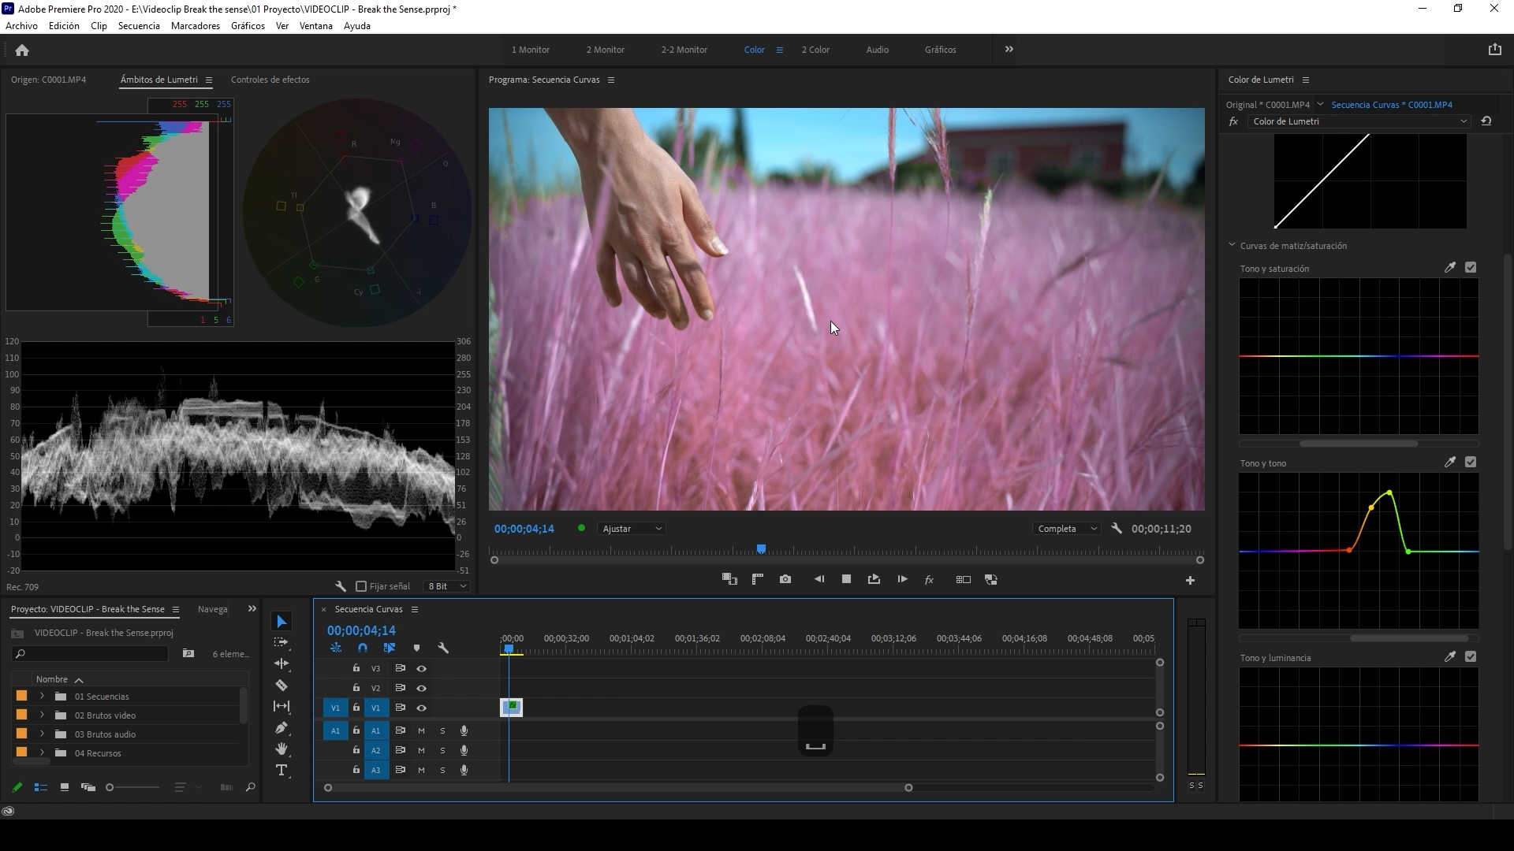Image resolution: width=1514 pixels, height=851 pixels.
Task: Toggle Snap in timeline
Action: [x=363, y=648]
